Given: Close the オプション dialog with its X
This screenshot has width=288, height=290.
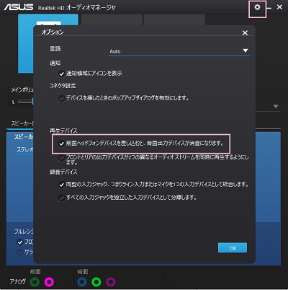Looking at the screenshot, I should (245, 32).
